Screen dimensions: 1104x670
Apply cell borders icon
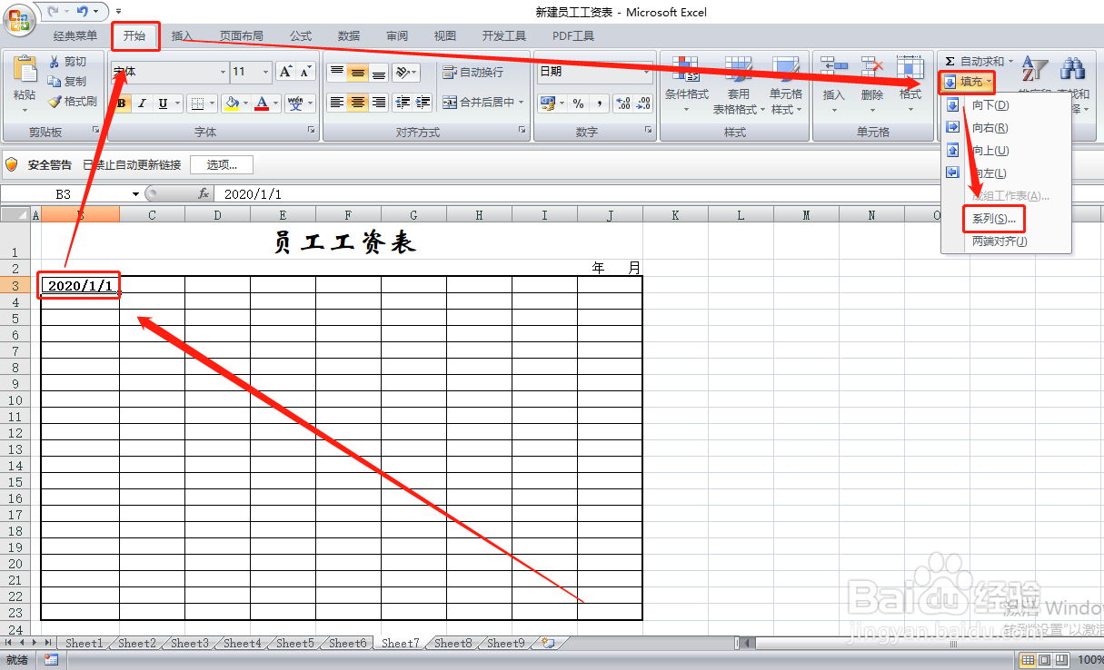click(x=198, y=103)
